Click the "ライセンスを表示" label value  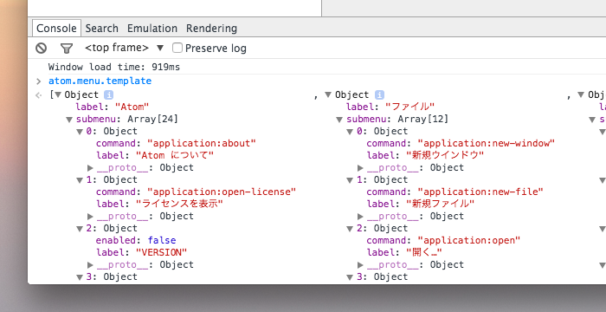coord(179,204)
